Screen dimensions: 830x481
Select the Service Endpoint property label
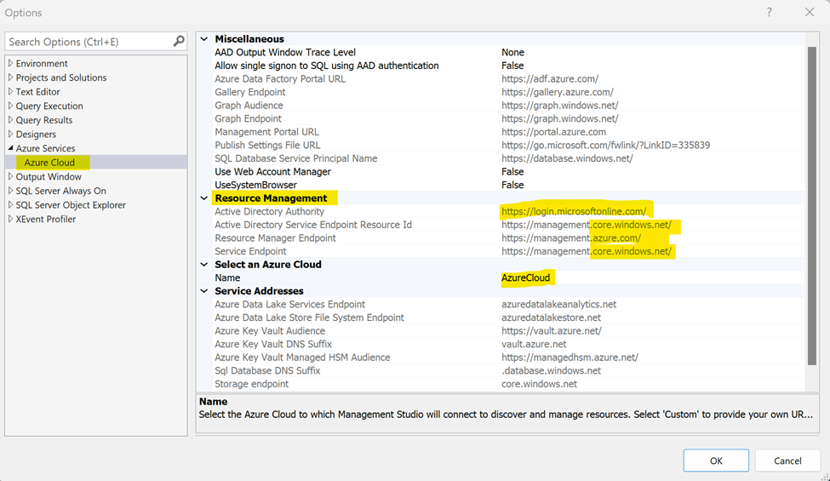[x=250, y=251]
